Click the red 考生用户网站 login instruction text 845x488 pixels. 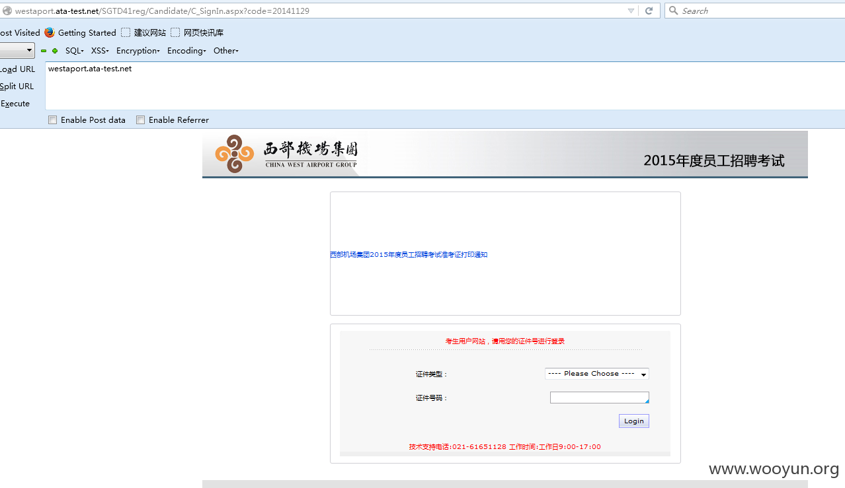505,341
